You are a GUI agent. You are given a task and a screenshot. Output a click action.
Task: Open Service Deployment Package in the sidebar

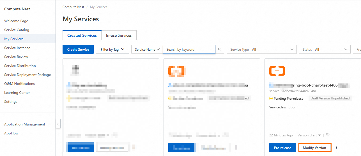coord(27,74)
